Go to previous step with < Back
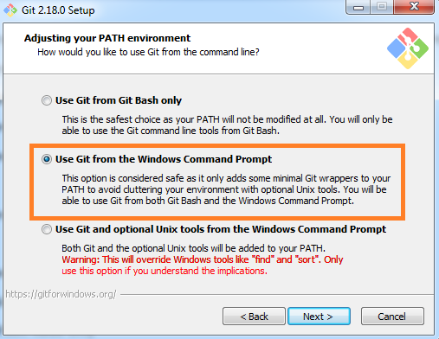Image resolution: width=439 pixels, height=339 pixels. click(254, 317)
